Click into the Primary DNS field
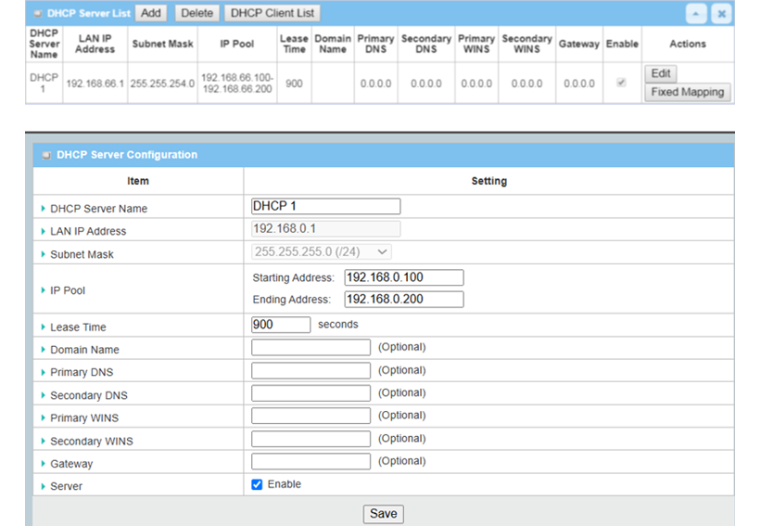The image size is (761, 526). 311,370
